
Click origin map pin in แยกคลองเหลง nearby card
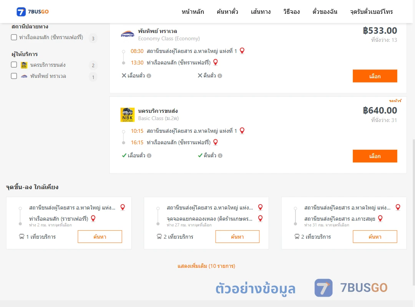click(261, 207)
